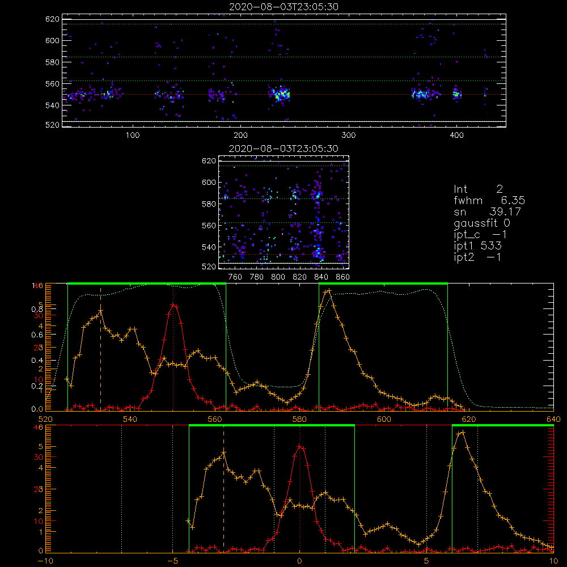Viewport: 567px width, 567px height.
Task: Click the right green bar atop third plot
Action: coord(383,284)
